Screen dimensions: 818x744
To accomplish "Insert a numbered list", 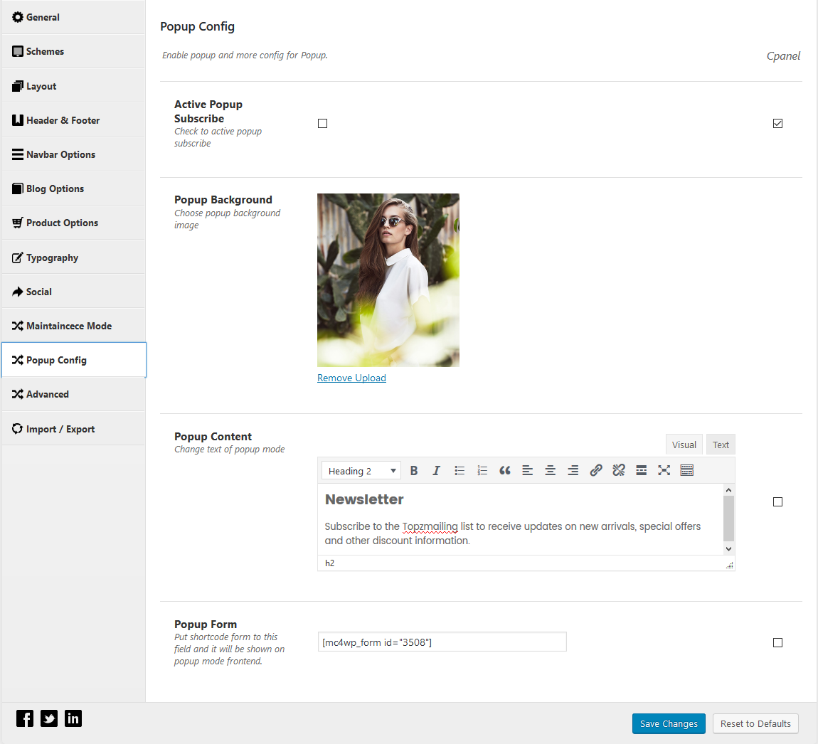I will point(482,471).
